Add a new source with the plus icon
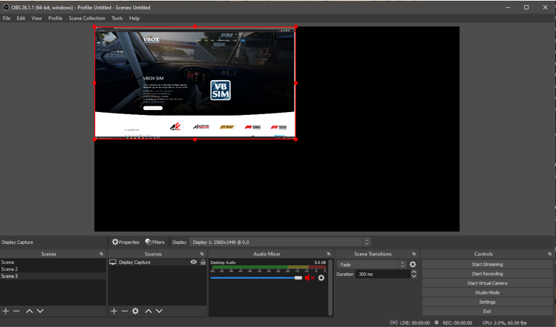 (114, 311)
